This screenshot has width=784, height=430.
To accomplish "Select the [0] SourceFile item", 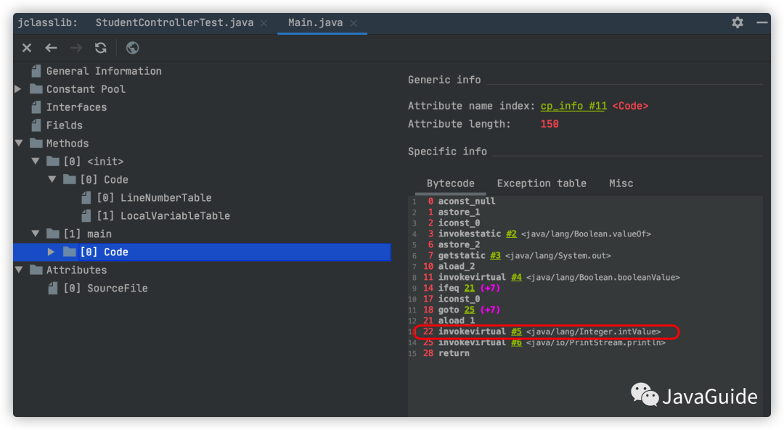I will pos(105,288).
